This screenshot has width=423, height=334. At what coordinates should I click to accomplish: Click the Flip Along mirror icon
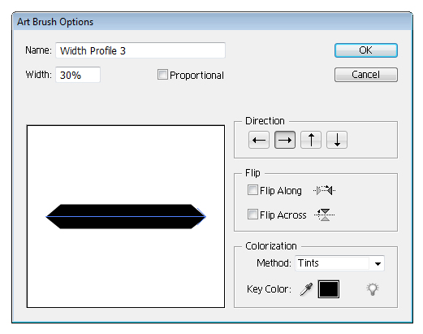tap(325, 190)
